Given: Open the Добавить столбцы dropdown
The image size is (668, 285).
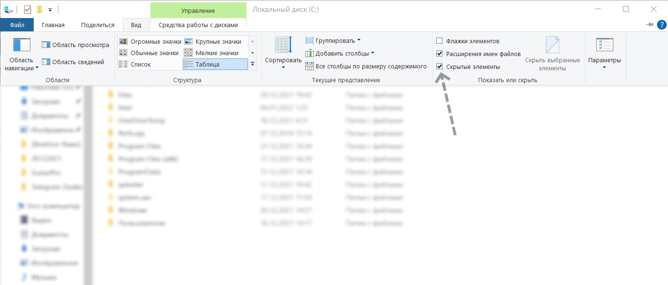Looking at the screenshot, I should (x=340, y=54).
